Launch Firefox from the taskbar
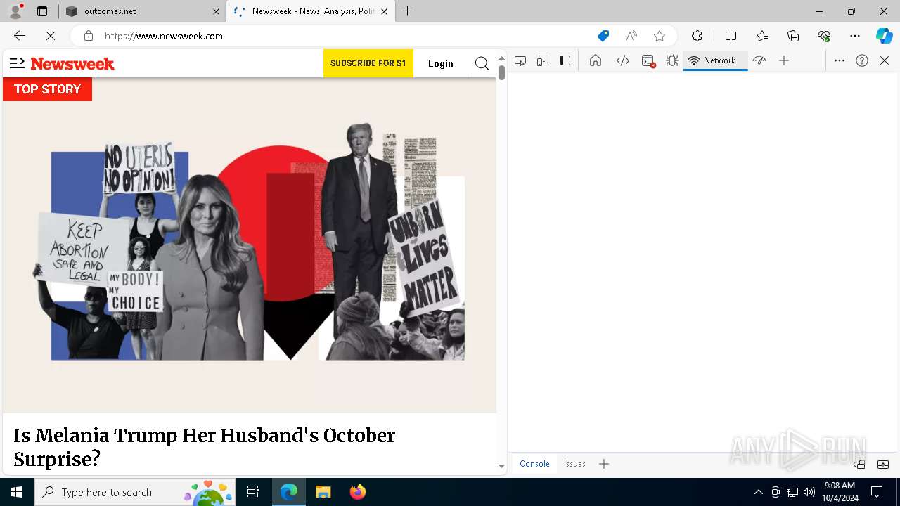This screenshot has width=900, height=506. pos(358,492)
